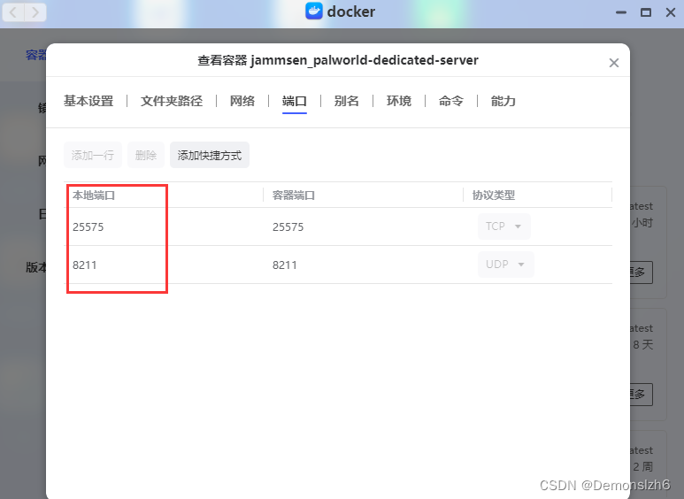Switch to the 基本设置 tab
Screen dimensions: 684x499
pos(88,101)
